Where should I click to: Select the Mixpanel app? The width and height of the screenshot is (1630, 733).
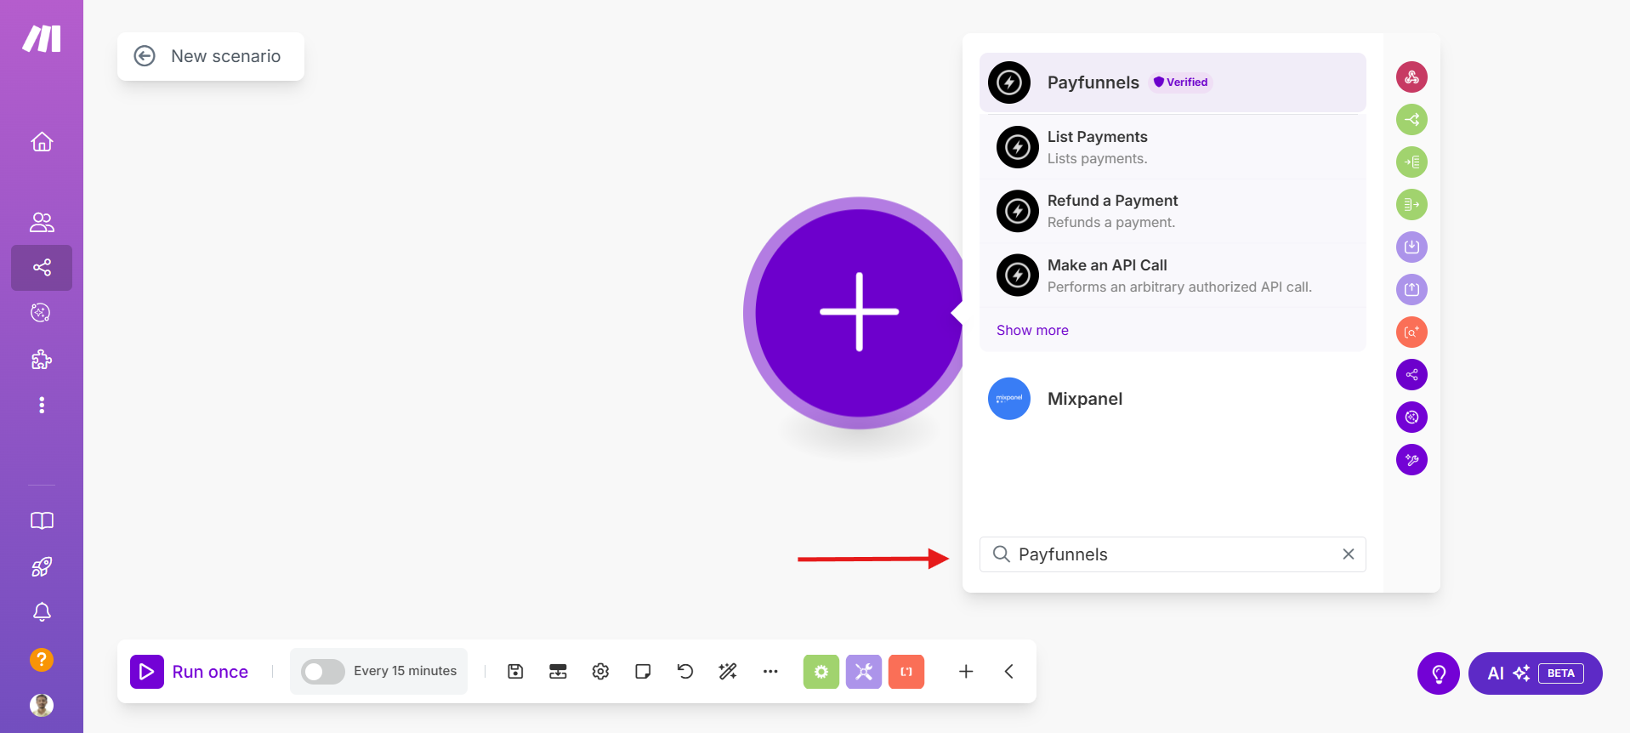1173,399
